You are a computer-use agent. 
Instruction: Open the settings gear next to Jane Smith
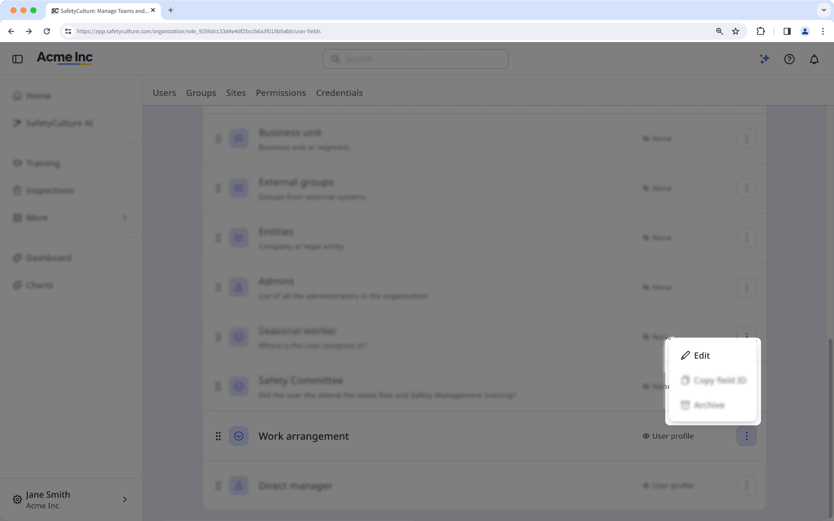click(x=17, y=499)
